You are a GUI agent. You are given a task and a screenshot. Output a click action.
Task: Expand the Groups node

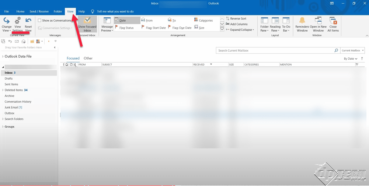coord(3,127)
